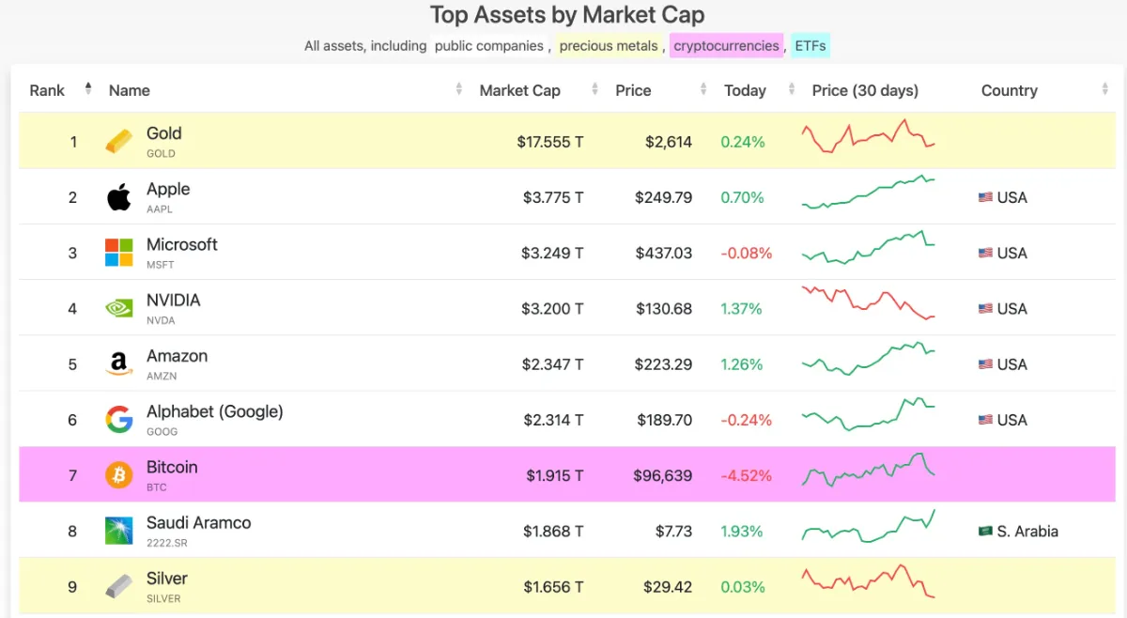This screenshot has height=618, width=1127.
Task: Click the Apple logo icon
Action: point(119,197)
